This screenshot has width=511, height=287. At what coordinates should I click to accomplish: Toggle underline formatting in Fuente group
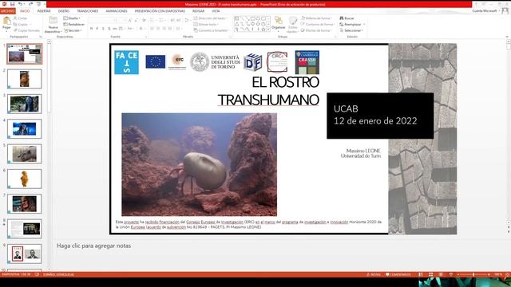pyautogui.click(x=103, y=29)
